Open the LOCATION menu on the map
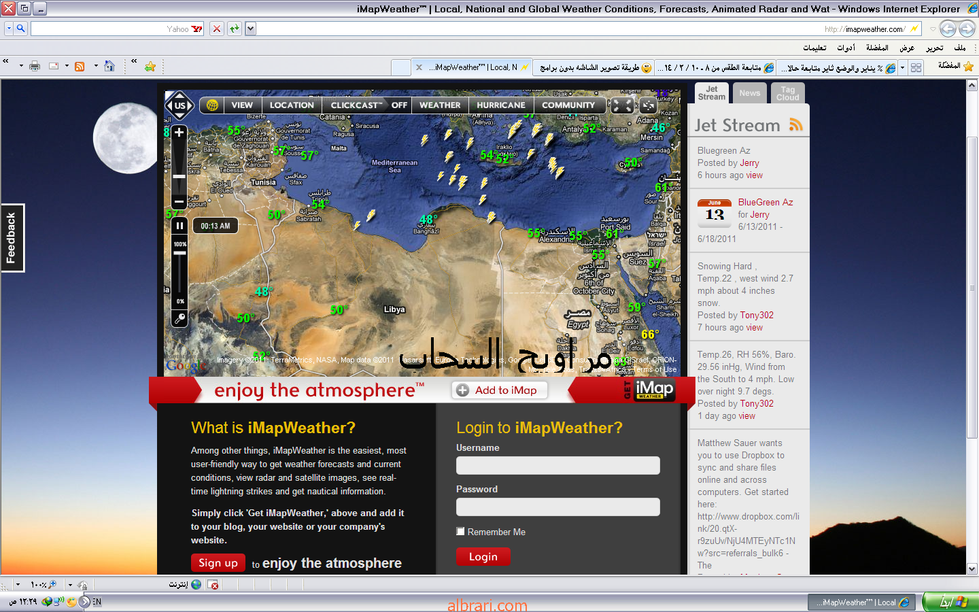 [x=292, y=105]
